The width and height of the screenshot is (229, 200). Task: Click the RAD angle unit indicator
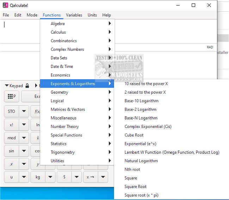(x=210, y=47)
